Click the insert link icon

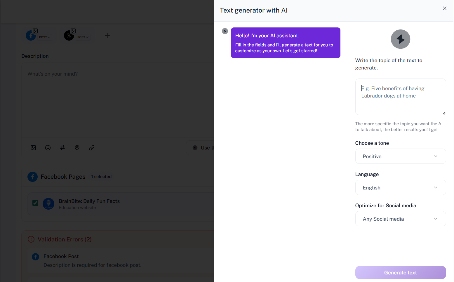pyautogui.click(x=91, y=148)
